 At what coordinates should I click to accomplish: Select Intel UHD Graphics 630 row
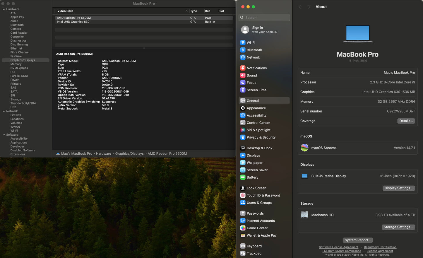pos(73,22)
